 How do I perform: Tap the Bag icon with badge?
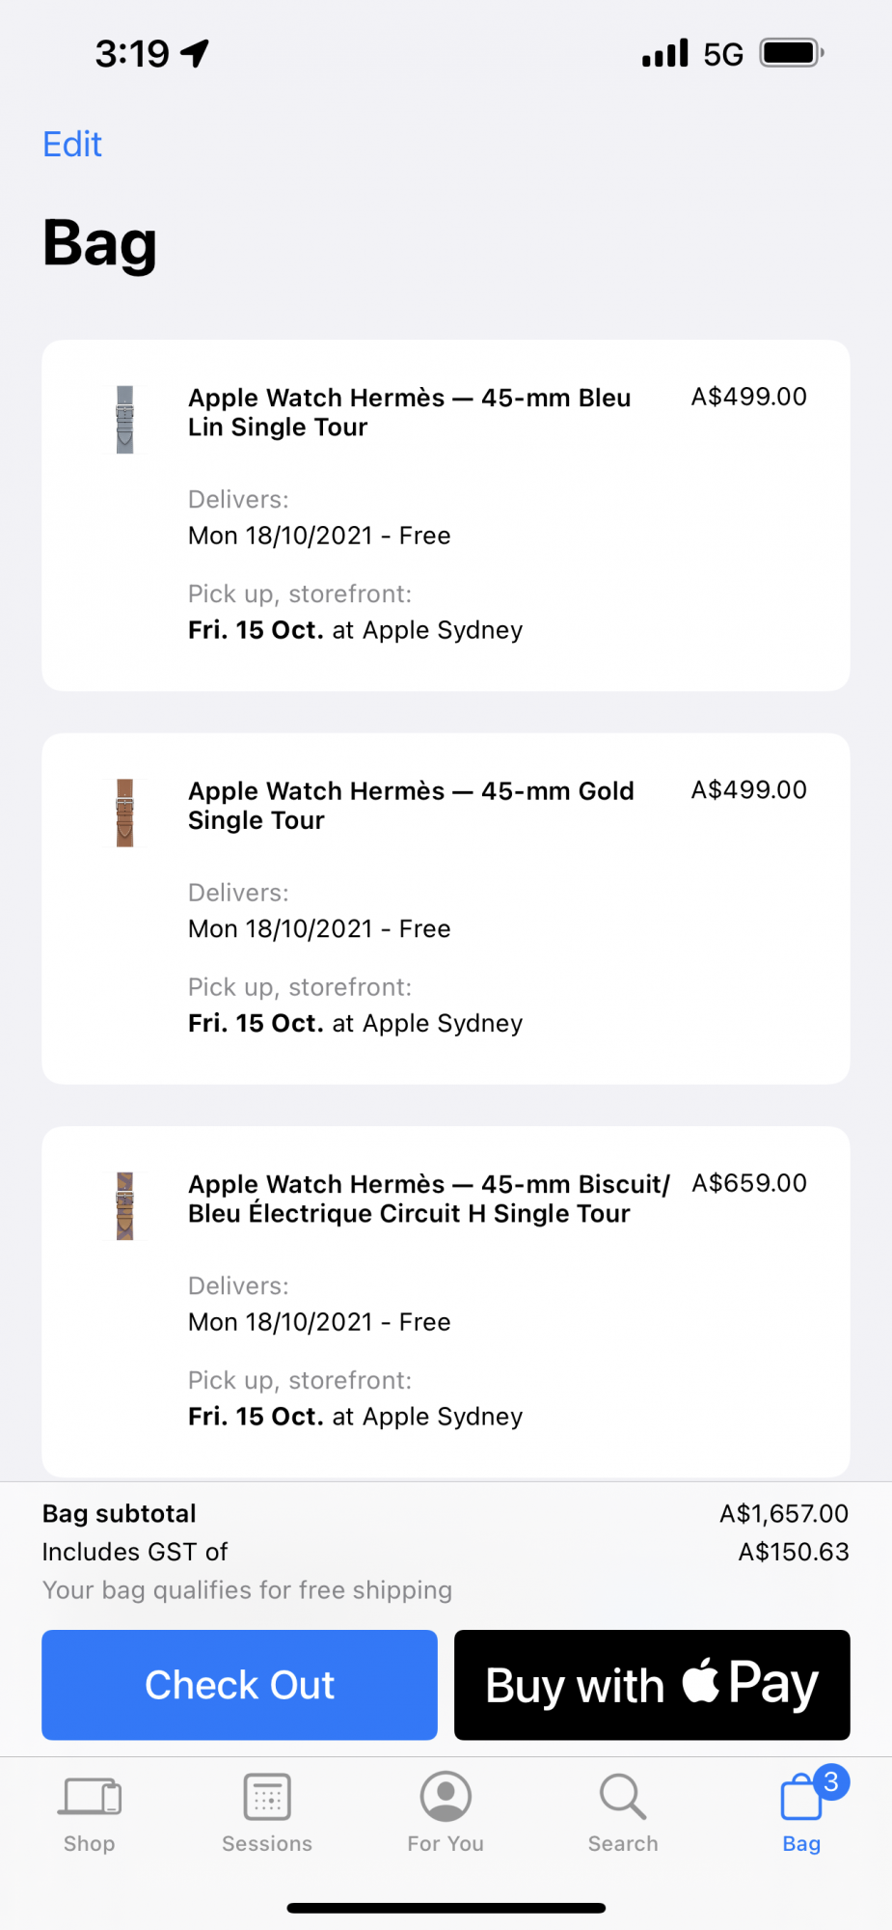(x=802, y=1799)
